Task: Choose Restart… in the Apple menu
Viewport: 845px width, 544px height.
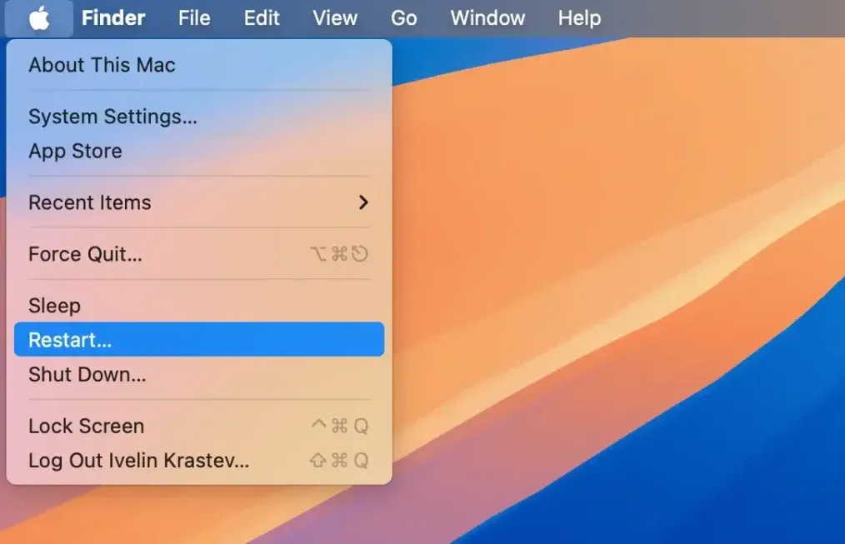Action: 199,339
